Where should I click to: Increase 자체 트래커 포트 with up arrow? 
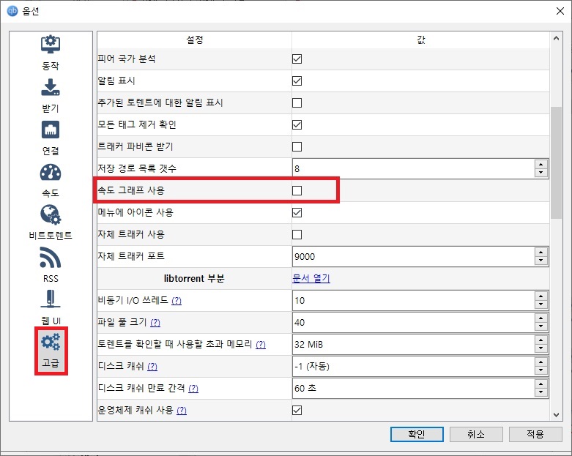click(x=541, y=253)
